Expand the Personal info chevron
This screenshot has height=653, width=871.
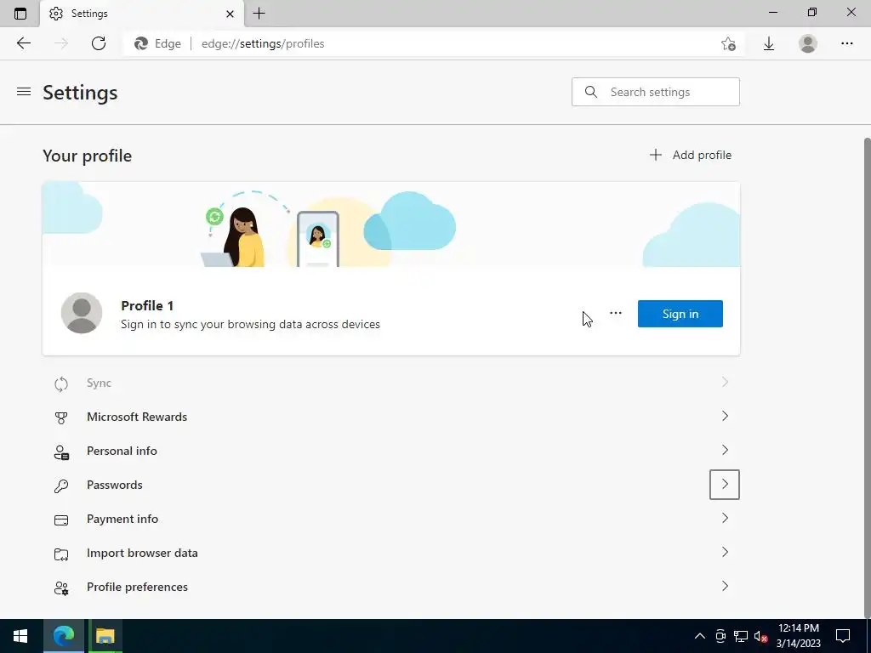click(725, 450)
